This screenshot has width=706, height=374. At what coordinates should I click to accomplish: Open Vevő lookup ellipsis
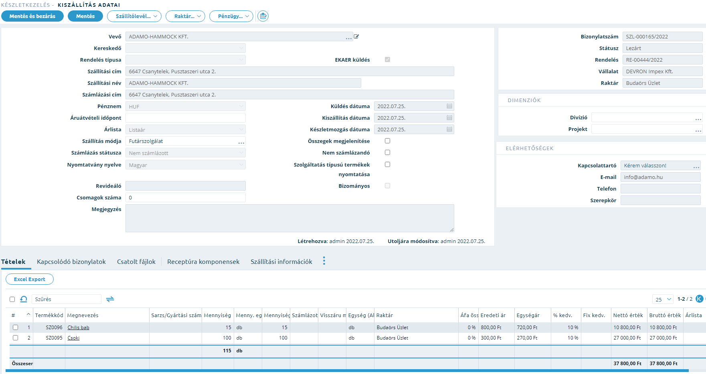click(349, 38)
